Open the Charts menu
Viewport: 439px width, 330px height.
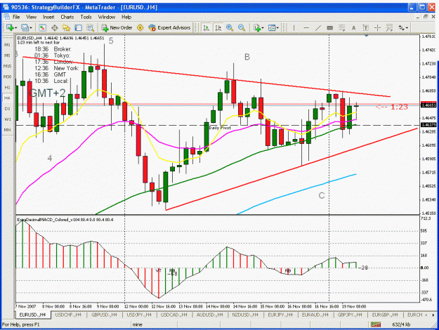pos(67,17)
